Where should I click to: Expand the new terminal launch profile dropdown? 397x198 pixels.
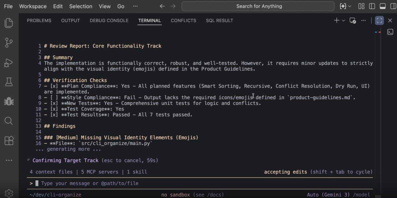343,21
